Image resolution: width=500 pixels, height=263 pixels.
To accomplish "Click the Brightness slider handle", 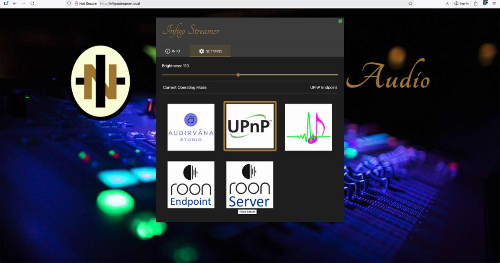I will coord(238,75).
